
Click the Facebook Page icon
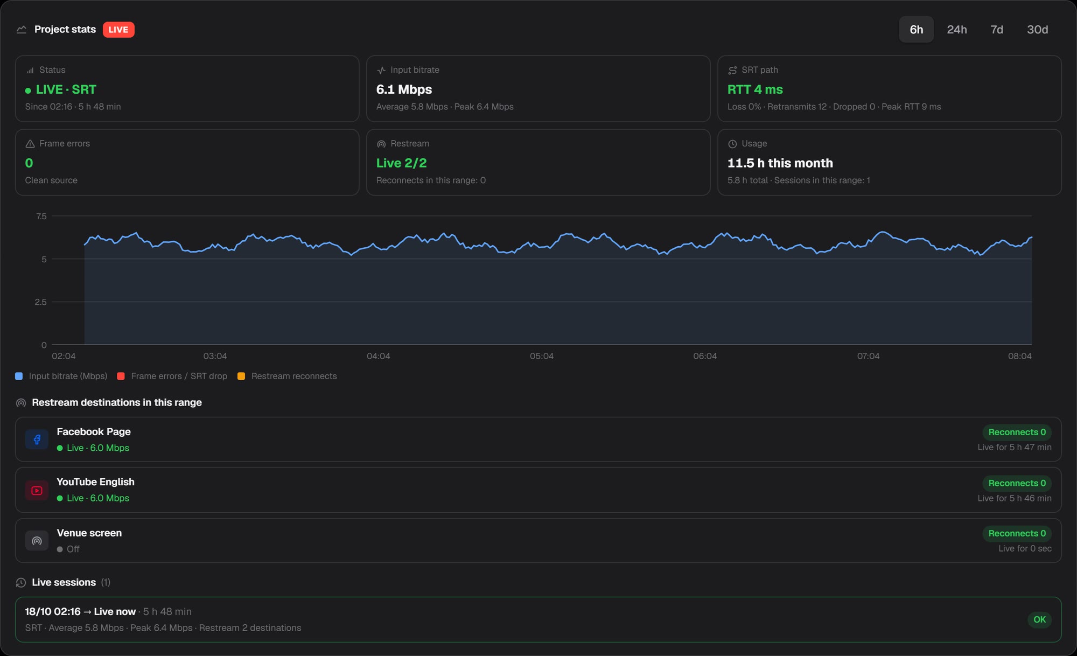click(x=37, y=439)
